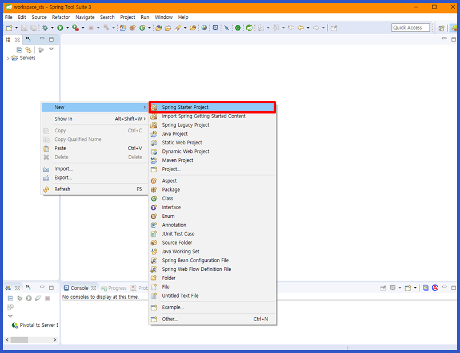Image resolution: width=460 pixels, height=353 pixels.
Task: Open the Forward history dropdown arrow
Action: pos(323,28)
